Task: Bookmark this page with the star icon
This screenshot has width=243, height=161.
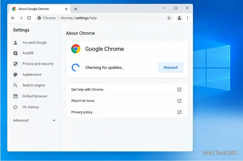Action: point(169,18)
